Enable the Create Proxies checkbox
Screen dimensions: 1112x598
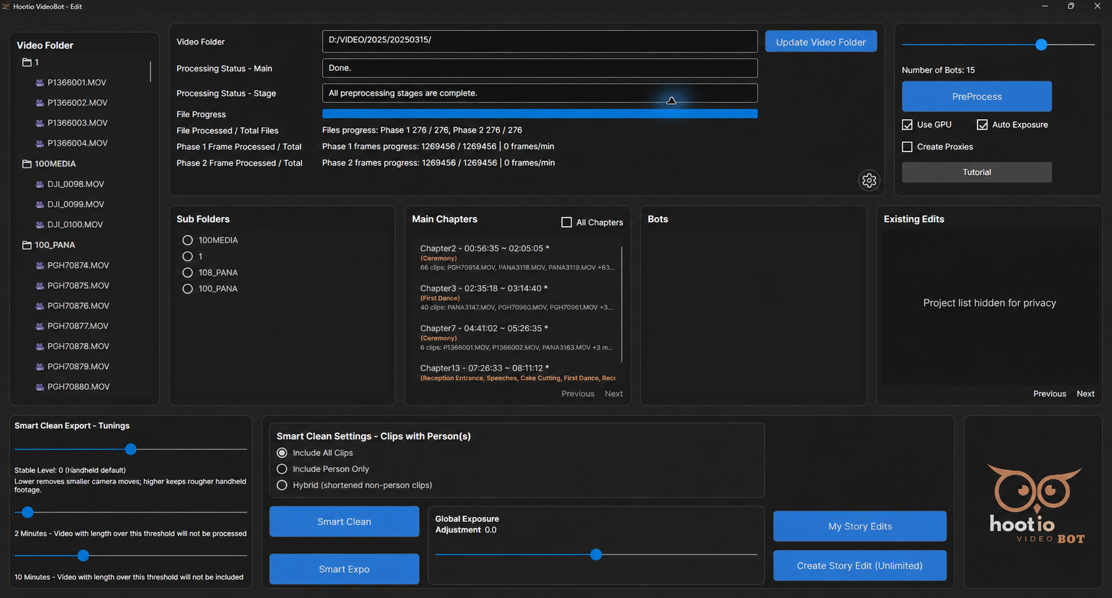[907, 146]
